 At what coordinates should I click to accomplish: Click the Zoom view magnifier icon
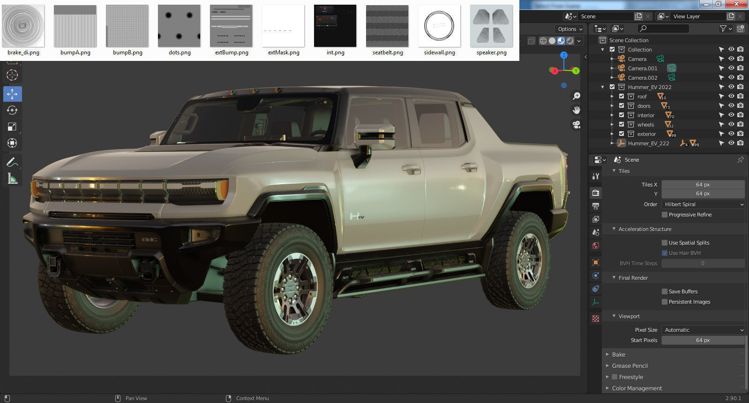point(576,96)
